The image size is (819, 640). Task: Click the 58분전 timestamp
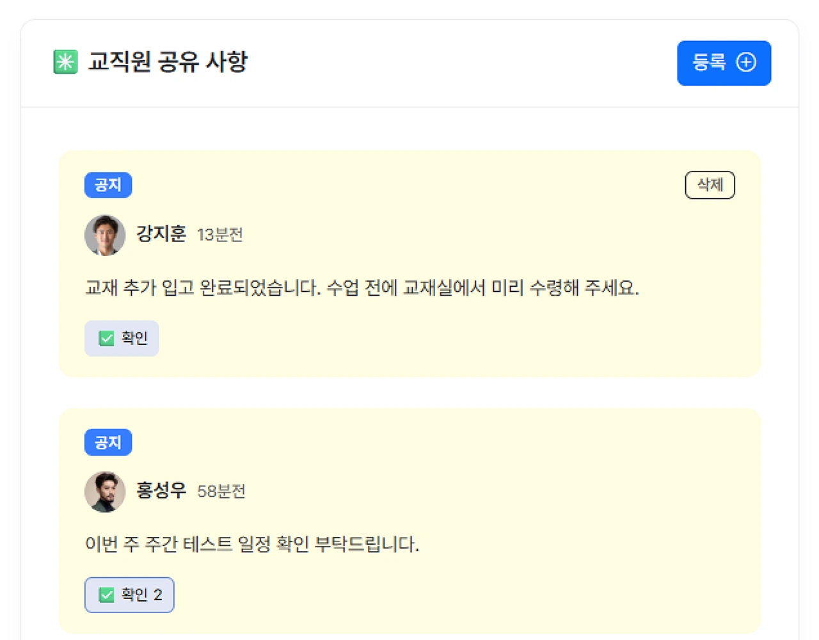(x=221, y=492)
